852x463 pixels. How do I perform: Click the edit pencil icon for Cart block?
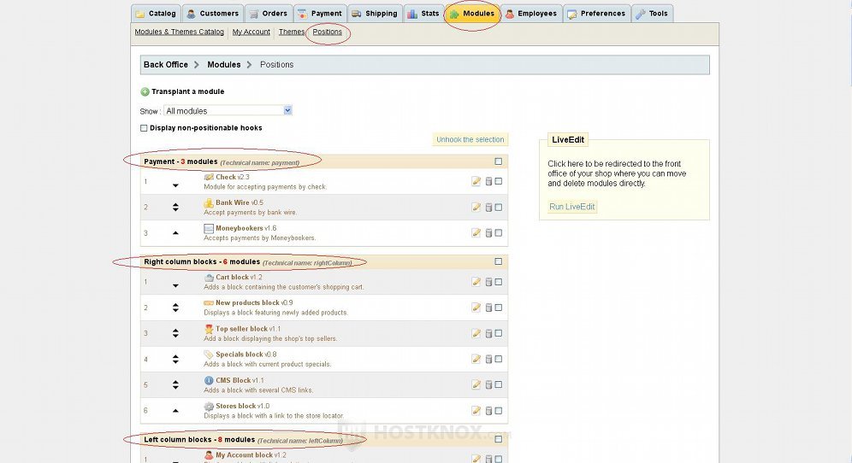476,282
